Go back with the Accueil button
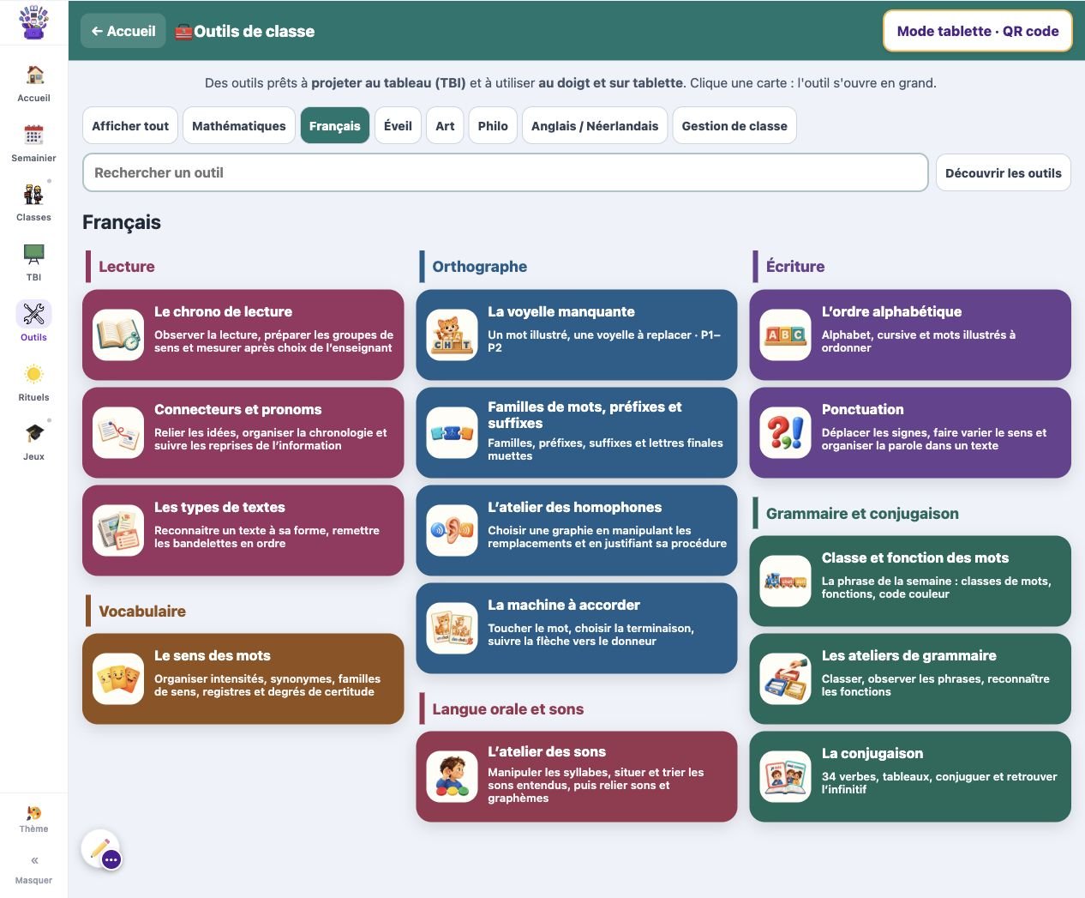This screenshot has width=1085, height=898. [123, 31]
